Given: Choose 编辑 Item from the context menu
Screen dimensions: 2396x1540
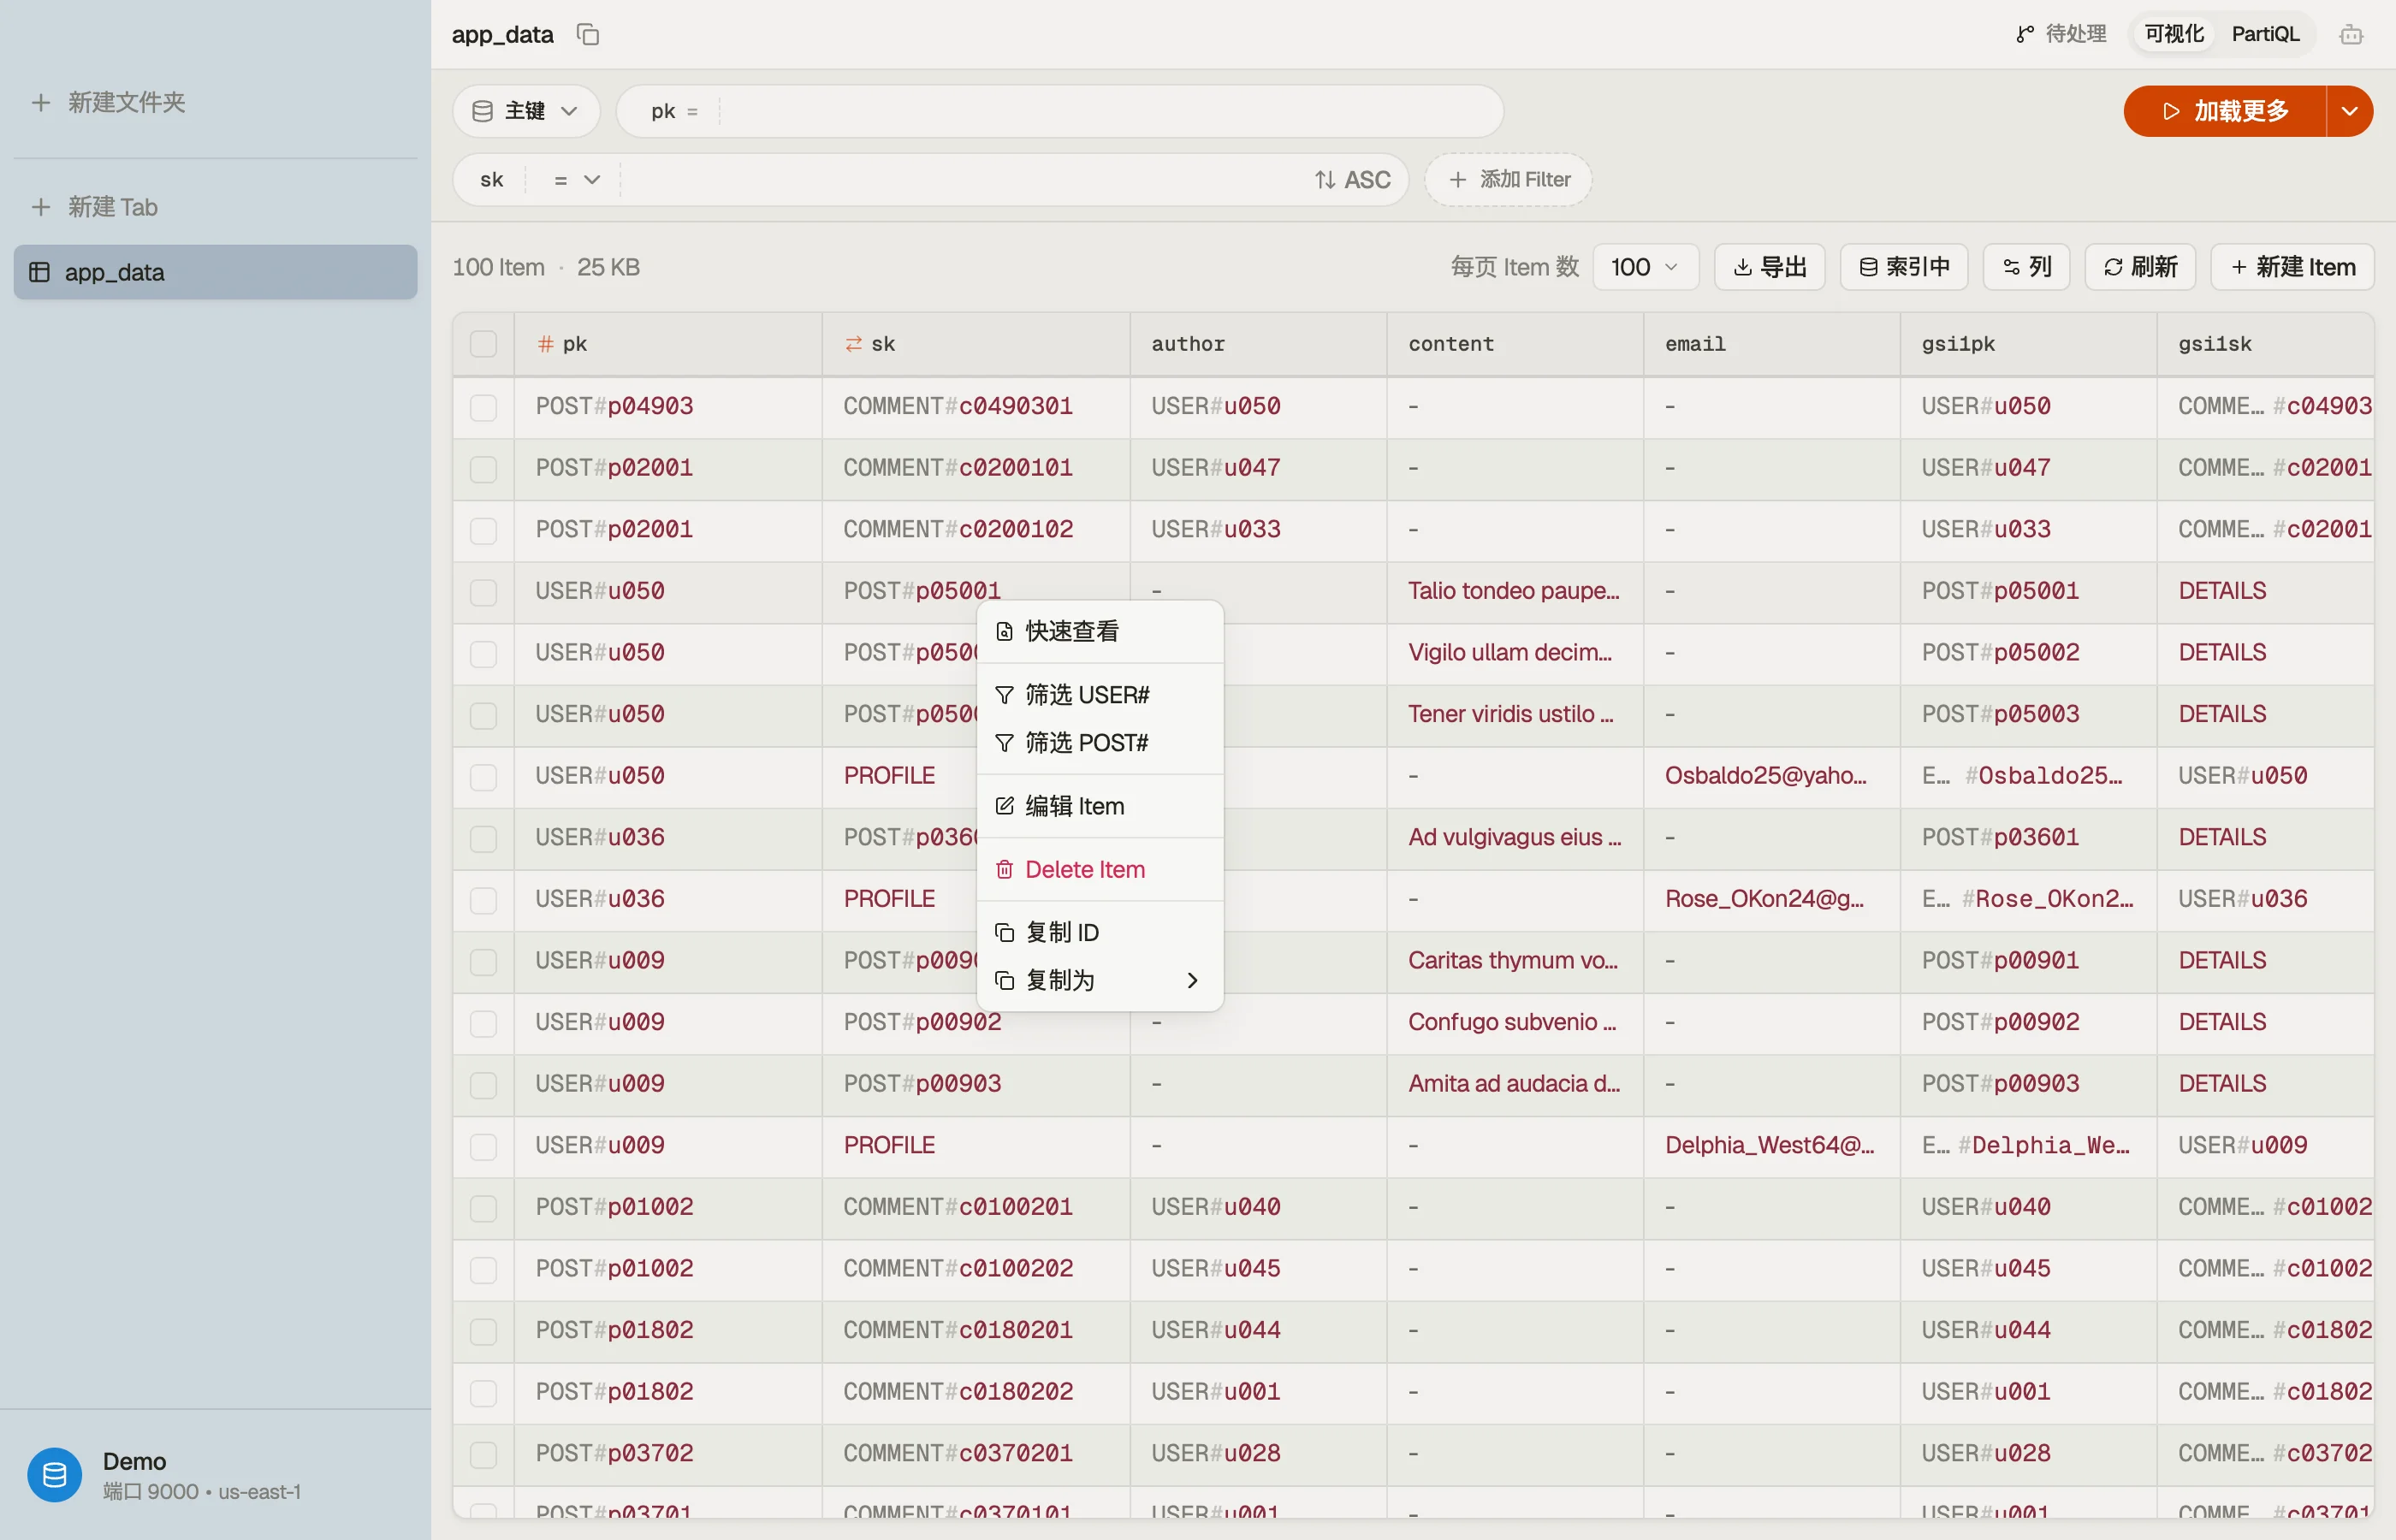Looking at the screenshot, I should 1100,806.
